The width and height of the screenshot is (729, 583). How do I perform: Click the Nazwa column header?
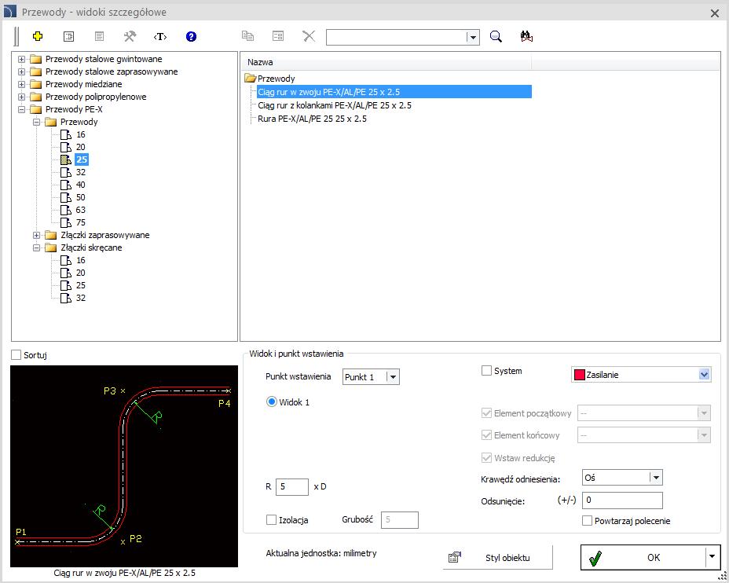click(x=386, y=62)
